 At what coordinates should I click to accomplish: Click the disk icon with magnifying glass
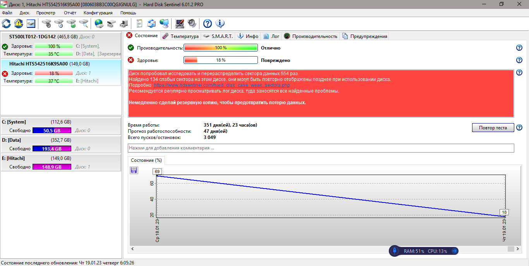point(84,24)
